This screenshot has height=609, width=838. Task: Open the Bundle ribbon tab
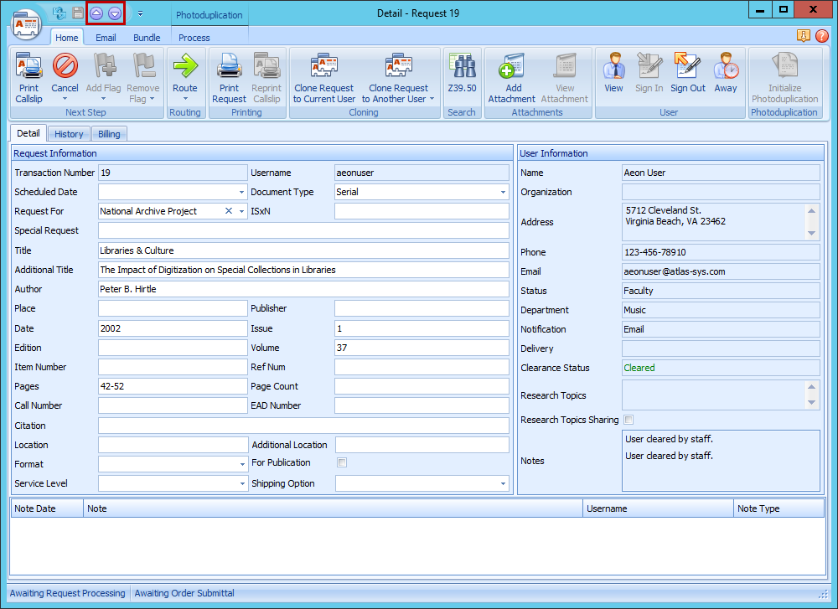tap(147, 38)
